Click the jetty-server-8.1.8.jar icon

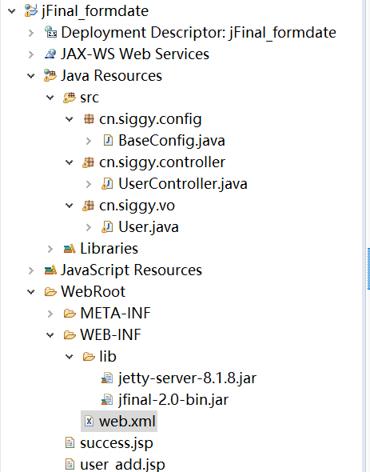pos(107,378)
